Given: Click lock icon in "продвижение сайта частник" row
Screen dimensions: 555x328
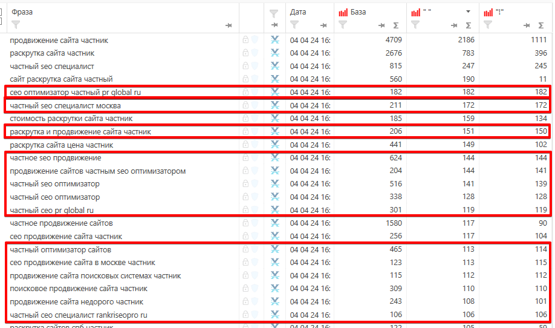Looking at the screenshot, I should point(245,40).
